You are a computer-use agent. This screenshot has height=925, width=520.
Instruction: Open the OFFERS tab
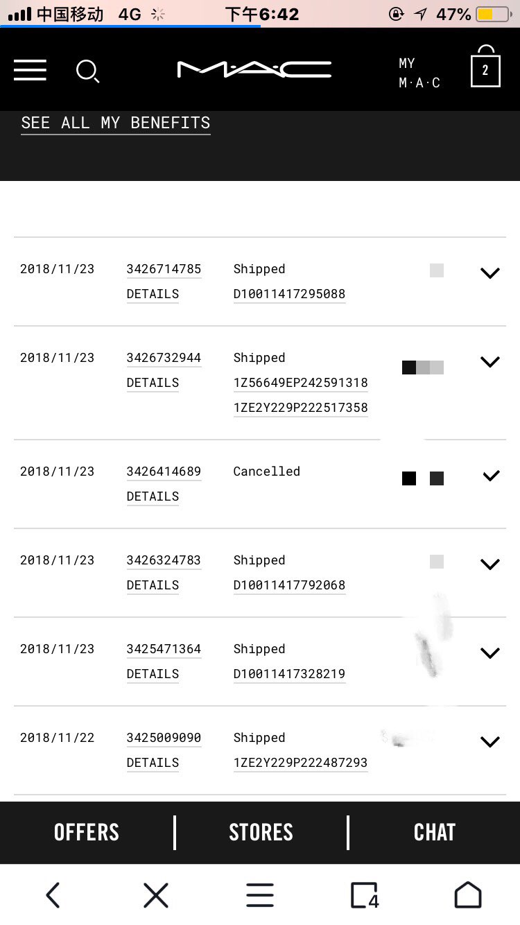coord(87,832)
